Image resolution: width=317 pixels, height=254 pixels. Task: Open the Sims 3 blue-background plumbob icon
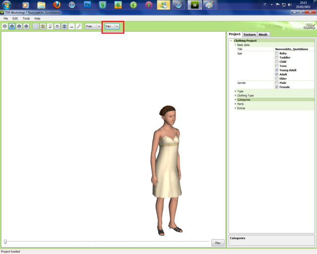point(103,5)
